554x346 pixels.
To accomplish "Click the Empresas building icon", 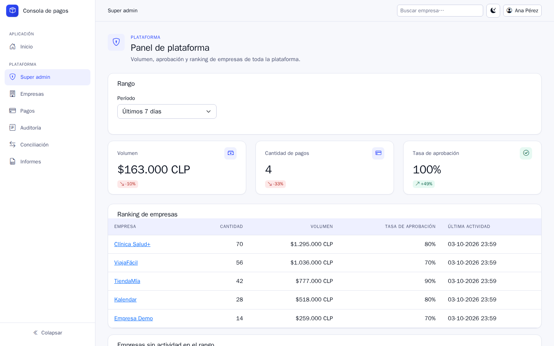I will point(13,94).
